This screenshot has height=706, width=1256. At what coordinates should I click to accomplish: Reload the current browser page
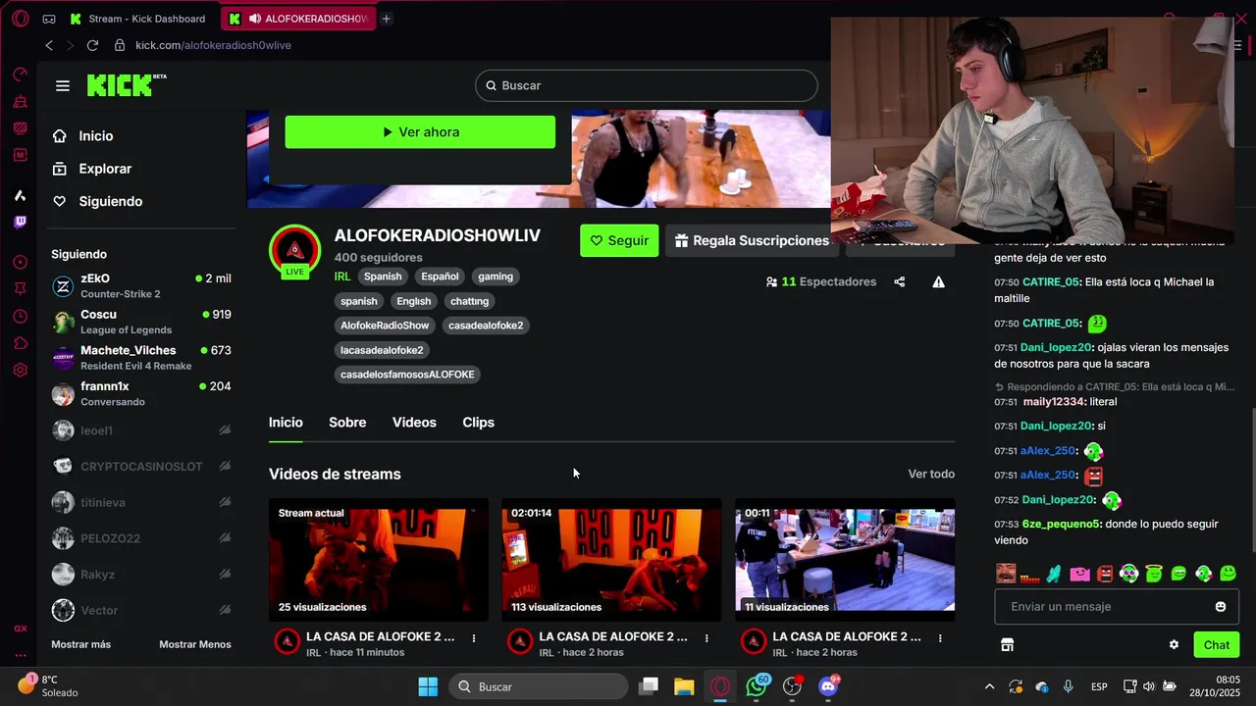click(x=92, y=45)
